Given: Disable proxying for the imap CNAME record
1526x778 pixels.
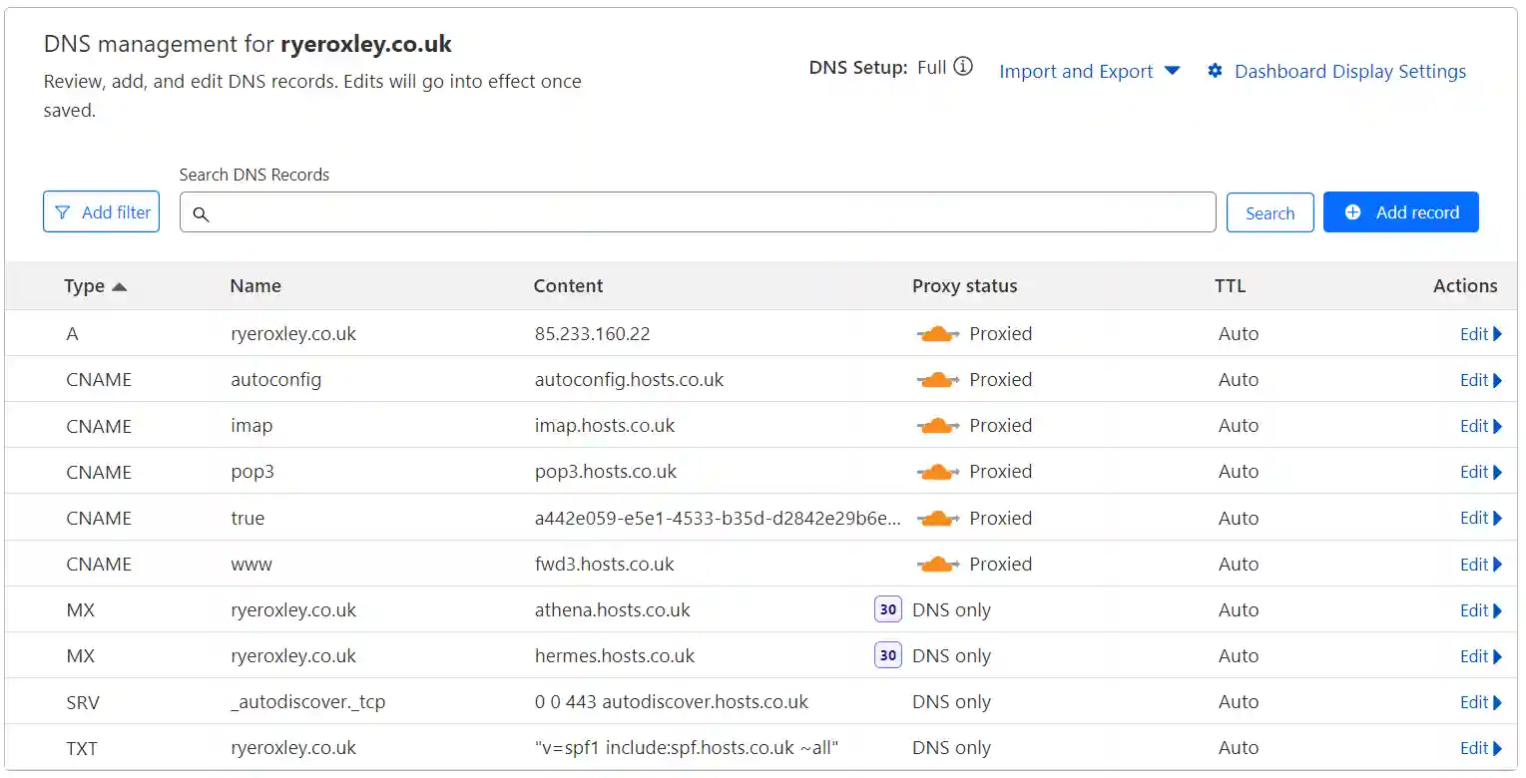Looking at the screenshot, I should (x=937, y=425).
